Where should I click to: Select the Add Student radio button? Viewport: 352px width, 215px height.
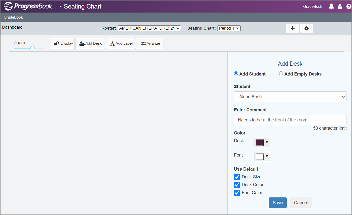[236, 74]
